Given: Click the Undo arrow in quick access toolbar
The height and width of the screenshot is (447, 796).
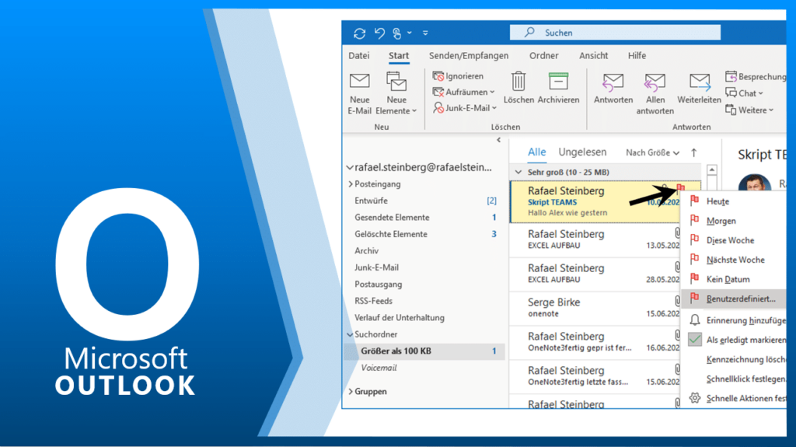Looking at the screenshot, I should 379,33.
